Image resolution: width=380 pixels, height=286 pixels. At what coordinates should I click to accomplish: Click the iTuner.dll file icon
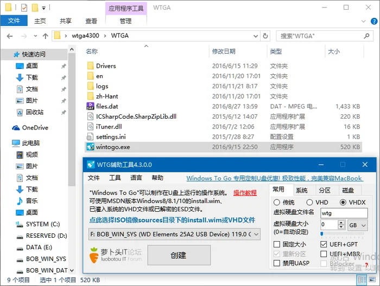coord(91,127)
